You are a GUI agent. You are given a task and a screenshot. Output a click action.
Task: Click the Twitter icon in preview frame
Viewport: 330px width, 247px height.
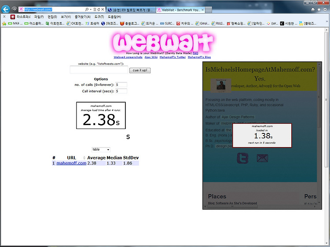[242, 158]
